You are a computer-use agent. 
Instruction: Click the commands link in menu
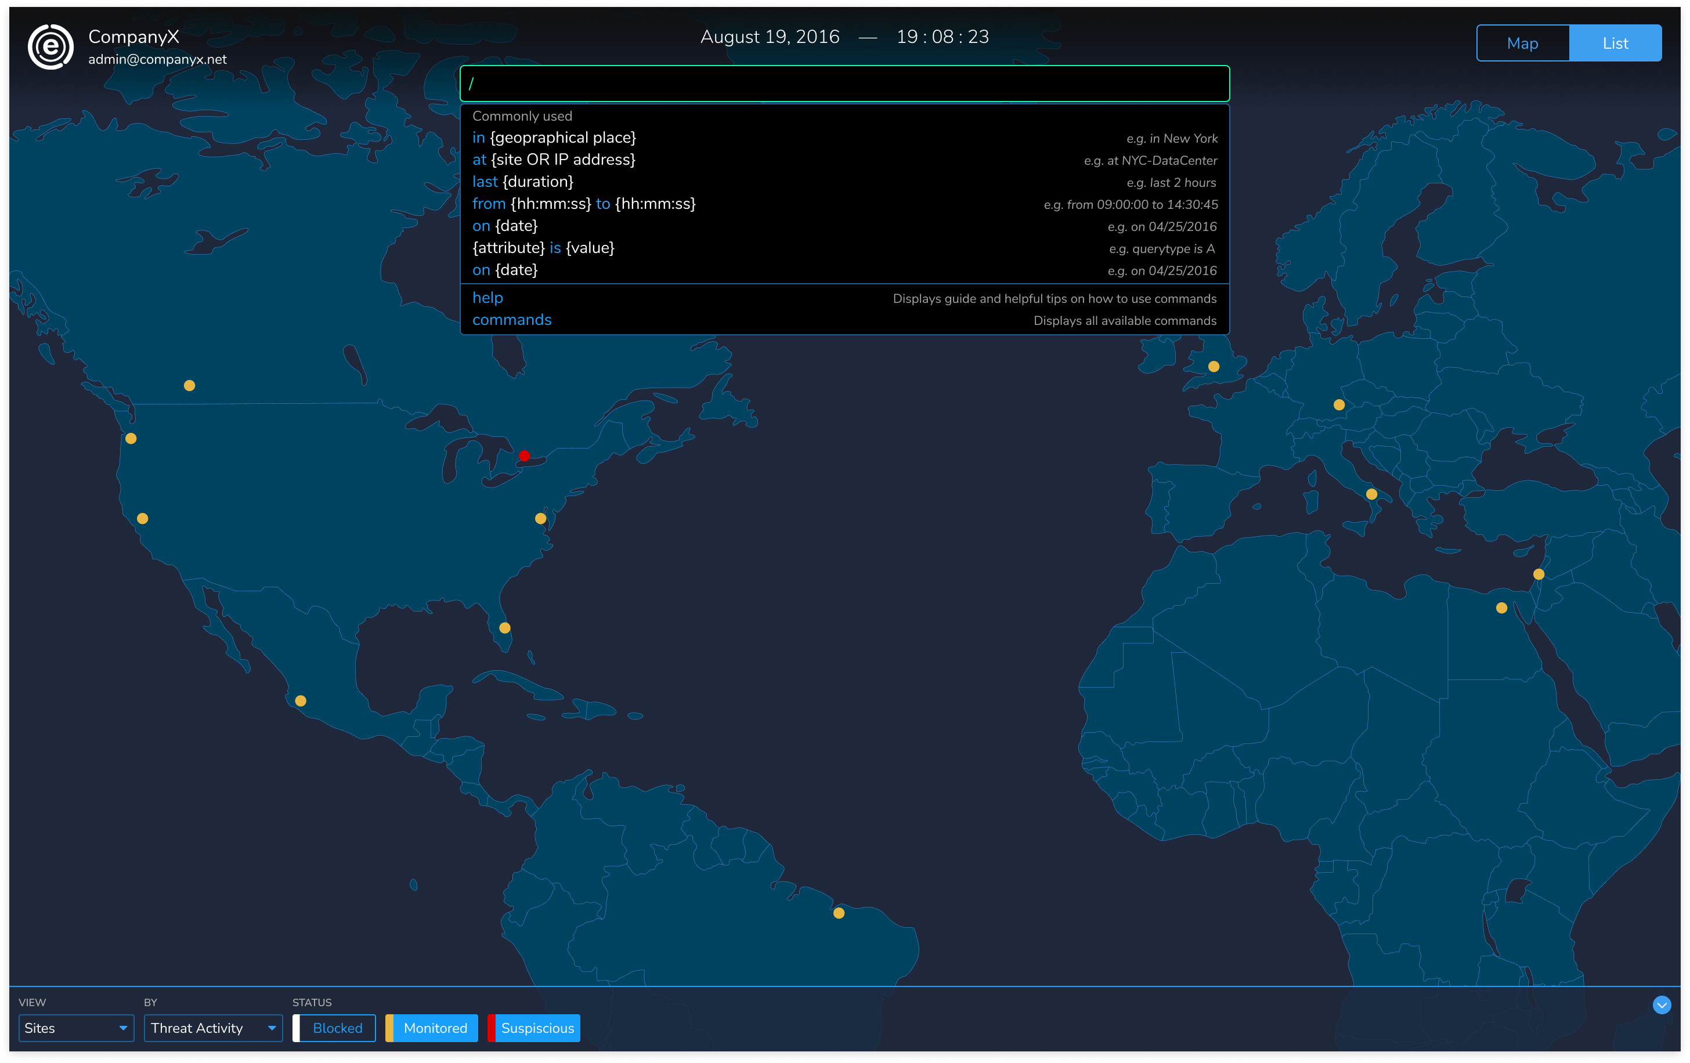coord(511,320)
